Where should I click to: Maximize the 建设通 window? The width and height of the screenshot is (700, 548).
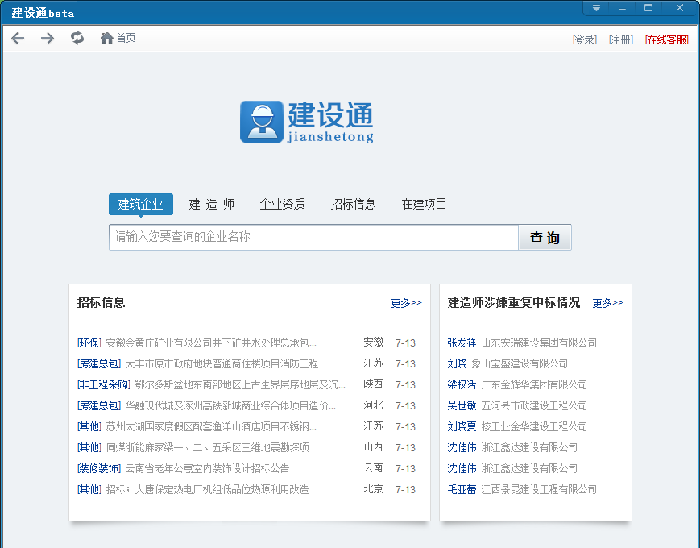click(648, 8)
